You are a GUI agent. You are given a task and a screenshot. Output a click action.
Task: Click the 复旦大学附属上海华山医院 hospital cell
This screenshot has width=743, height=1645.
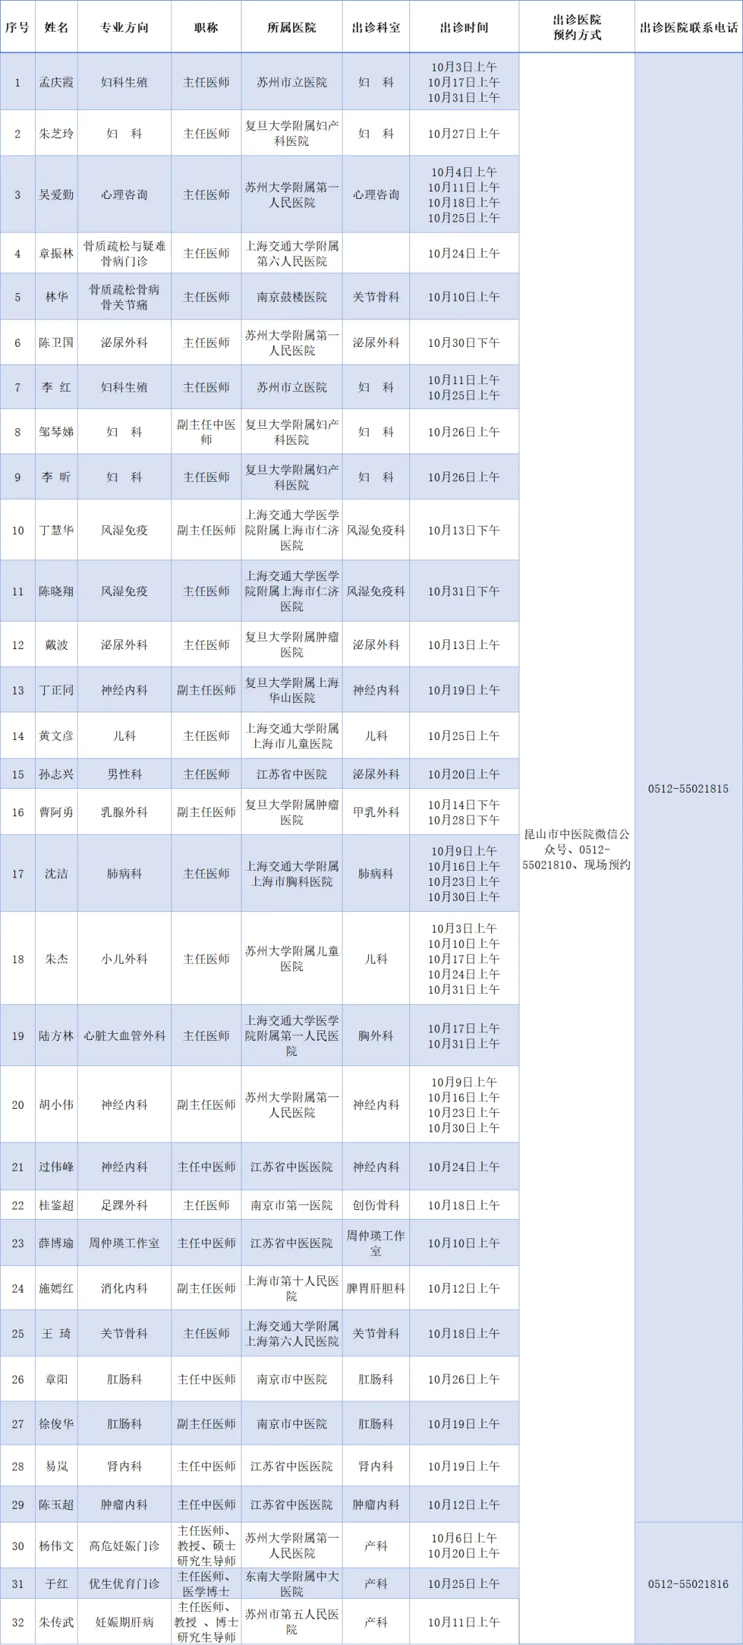(x=292, y=690)
